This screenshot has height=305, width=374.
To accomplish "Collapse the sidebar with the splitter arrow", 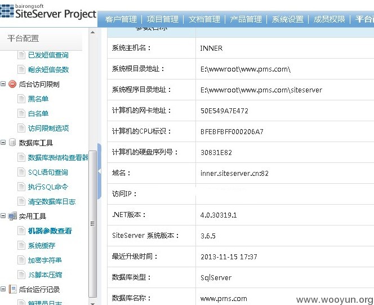I will coord(100,171).
